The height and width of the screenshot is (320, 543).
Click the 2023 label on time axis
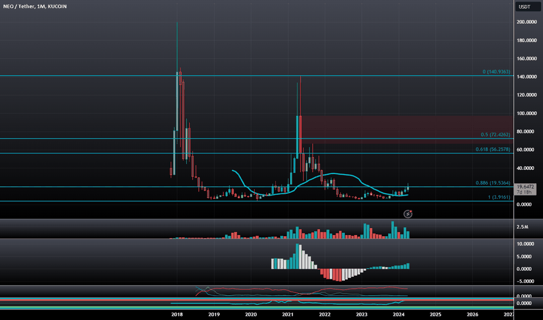[x=362, y=314]
